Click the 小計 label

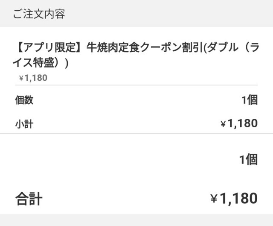point(24,124)
